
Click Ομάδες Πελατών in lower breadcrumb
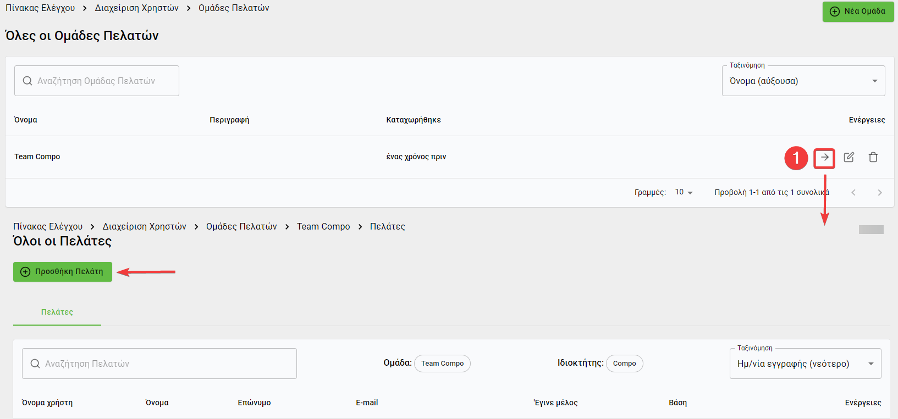(x=241, y=227)
